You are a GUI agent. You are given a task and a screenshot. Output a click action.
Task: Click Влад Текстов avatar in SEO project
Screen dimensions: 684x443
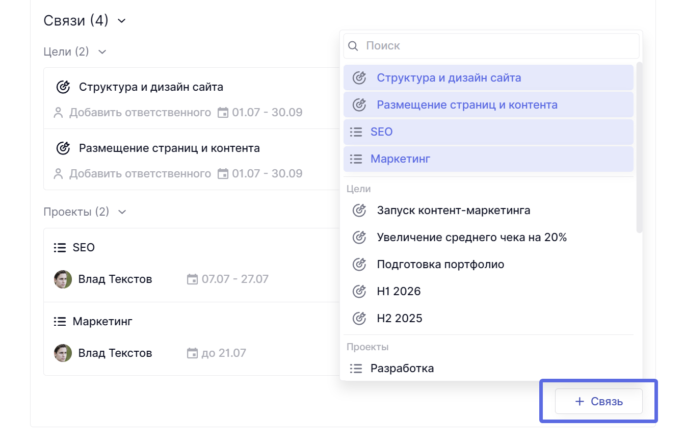63,279
